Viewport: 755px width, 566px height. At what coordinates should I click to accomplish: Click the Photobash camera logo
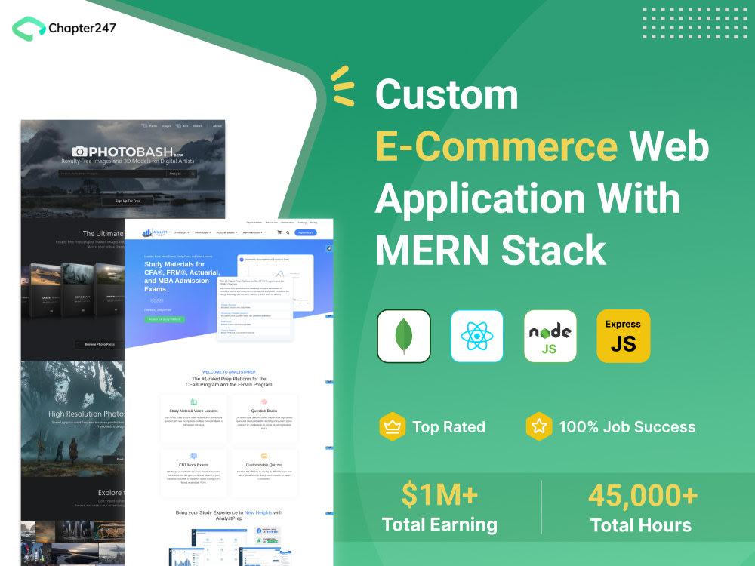pyautogui.click(x=80, y=151)
